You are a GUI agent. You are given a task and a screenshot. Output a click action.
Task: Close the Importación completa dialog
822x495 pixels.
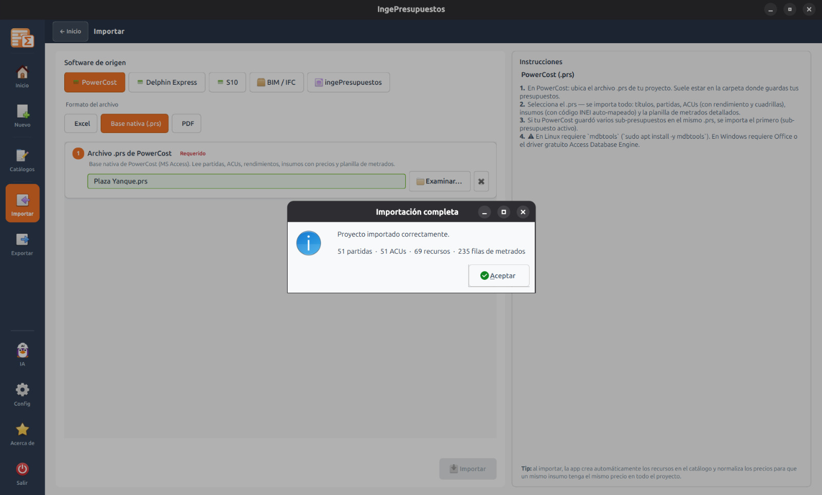(x=523, y=212)
